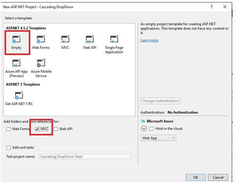The height and width of the screenshot is (183, 243).
Task: Pick the MVC template icon
Action: (65, 39)
